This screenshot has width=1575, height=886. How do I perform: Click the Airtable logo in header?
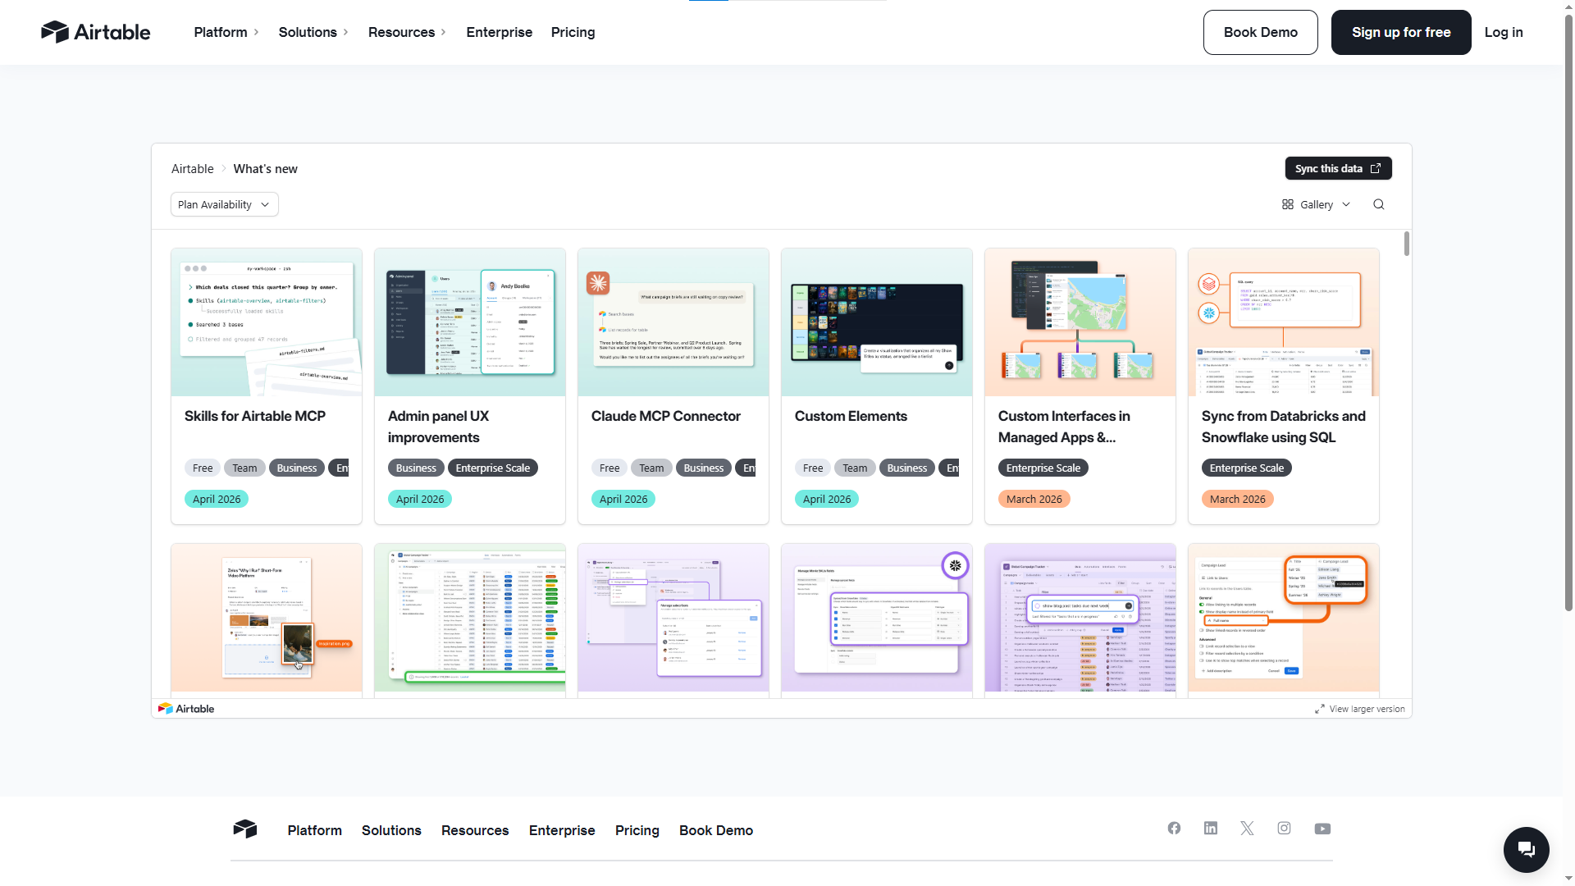pyautogui.click(x=96, y=32)
